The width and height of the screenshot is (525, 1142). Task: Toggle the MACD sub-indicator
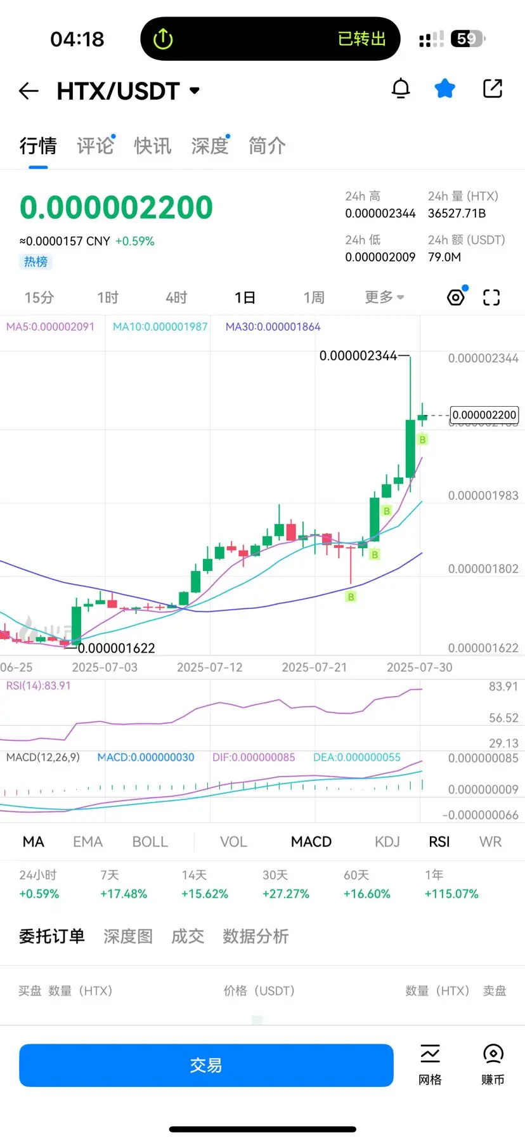coord(311,842)
